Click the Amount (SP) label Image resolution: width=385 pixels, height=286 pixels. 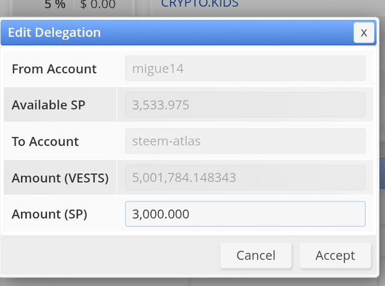coord(49,214)
